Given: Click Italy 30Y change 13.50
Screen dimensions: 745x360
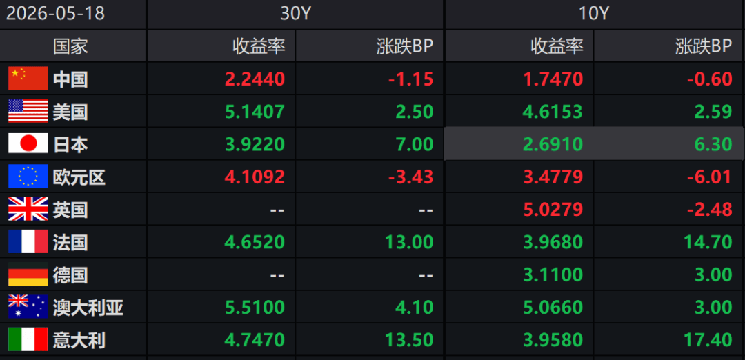Looking at the screenshot, I should point(410,340).
